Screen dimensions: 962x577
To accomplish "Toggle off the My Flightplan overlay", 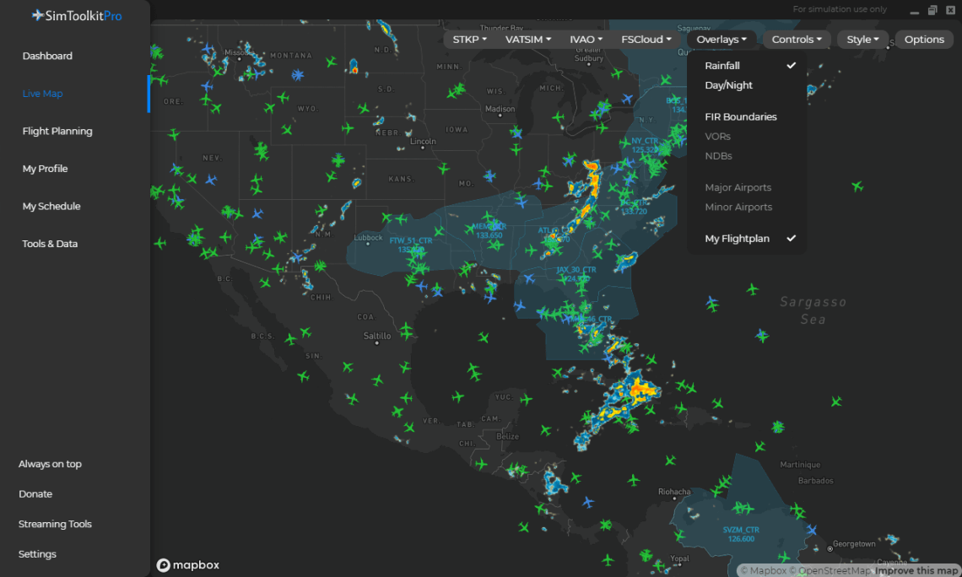I will [x=737, y=239].
